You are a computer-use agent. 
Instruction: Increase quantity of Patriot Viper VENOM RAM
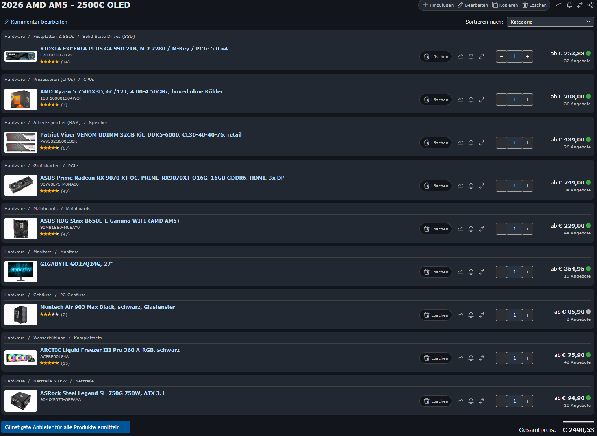[x=528, y=143]
